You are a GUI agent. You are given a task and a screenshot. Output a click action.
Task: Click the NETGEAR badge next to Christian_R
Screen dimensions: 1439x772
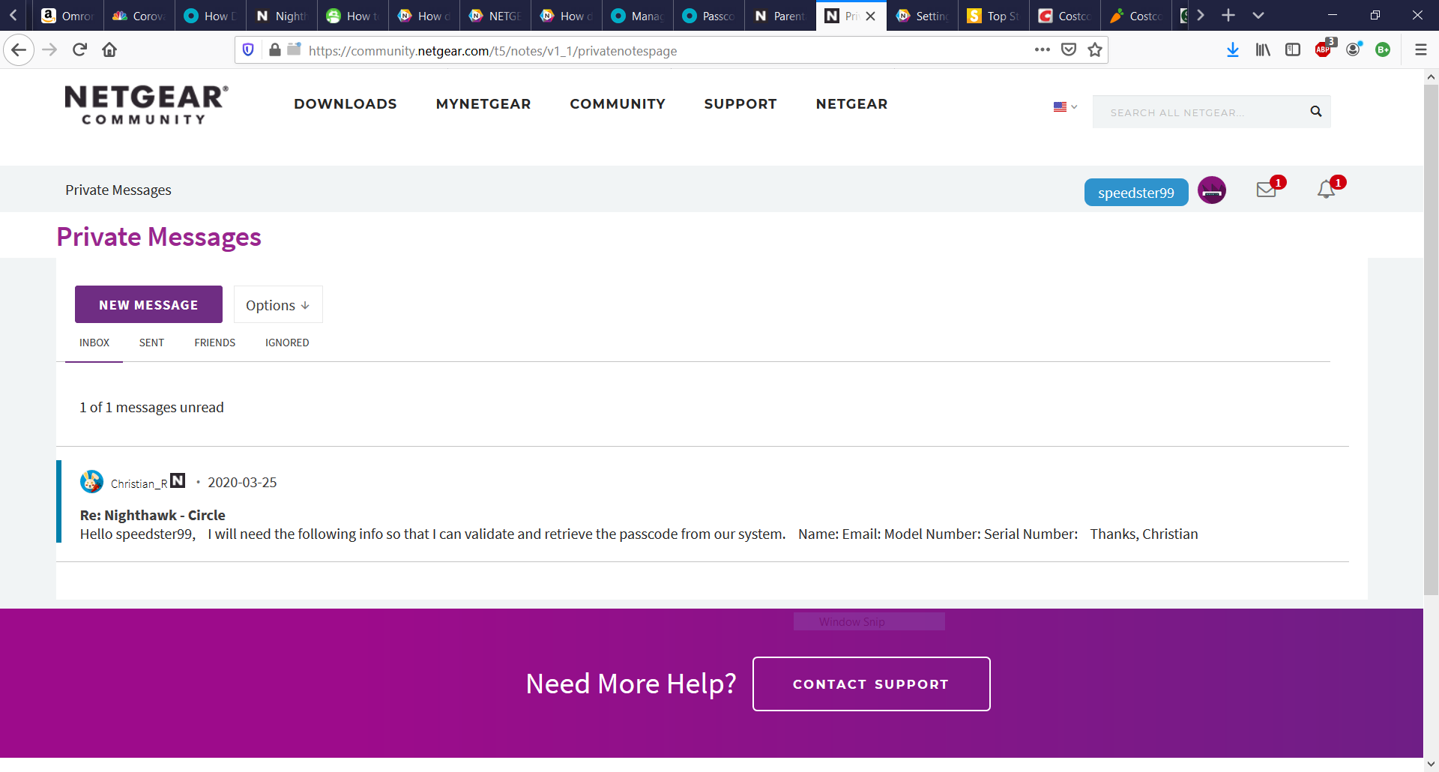click(x=178, y=480)
